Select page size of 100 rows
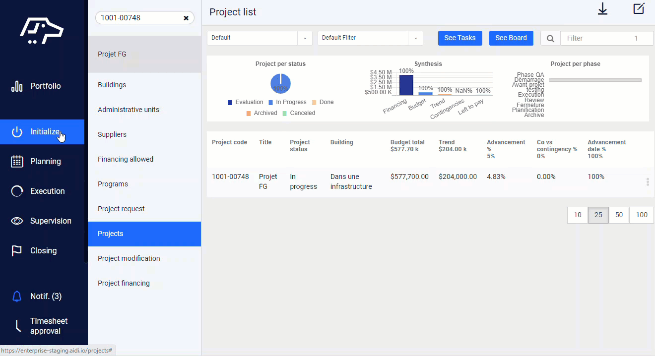This screenshot has width=655, height=356. point(641,215)
